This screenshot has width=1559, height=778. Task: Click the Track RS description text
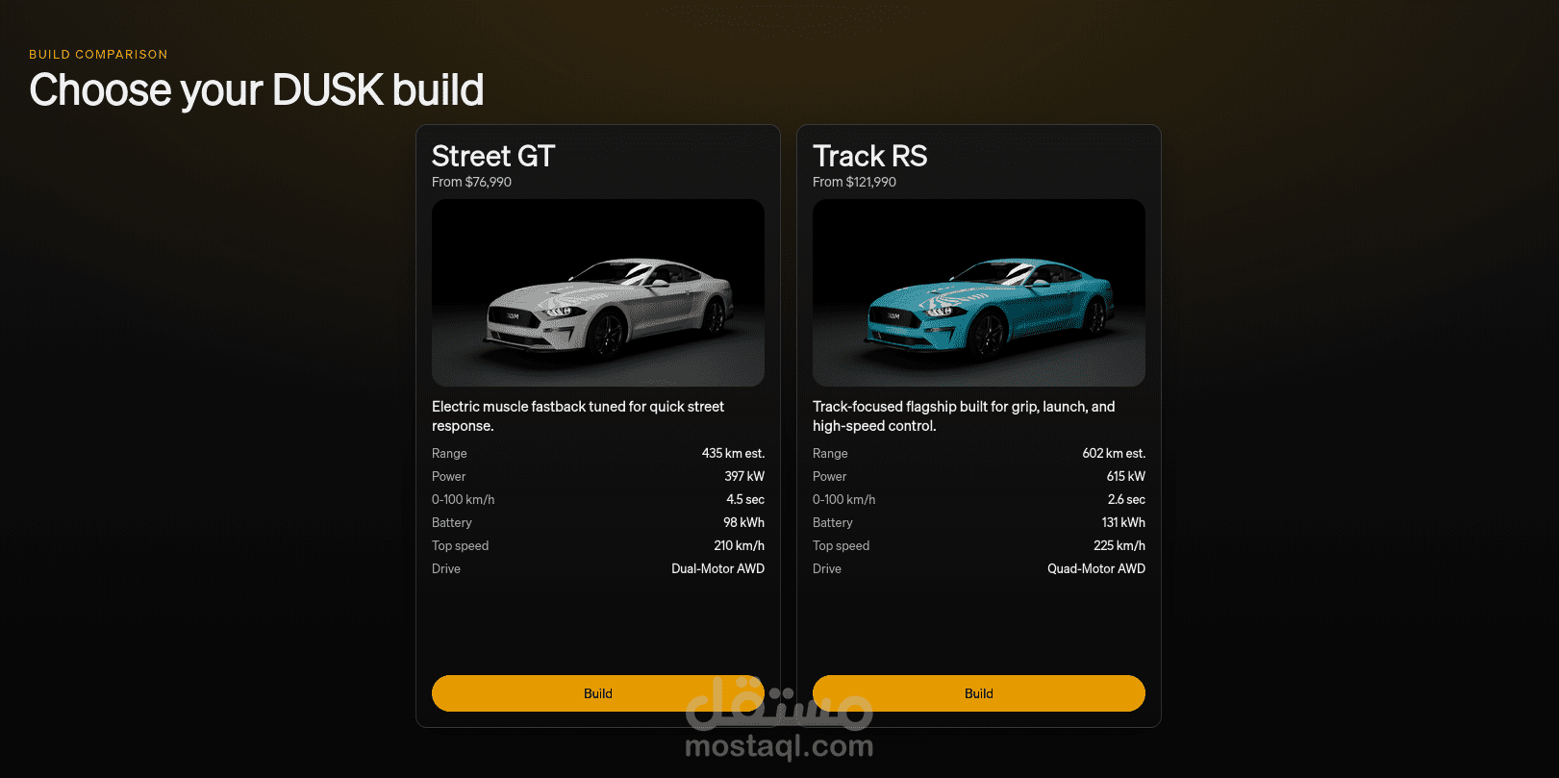[964, 416]
